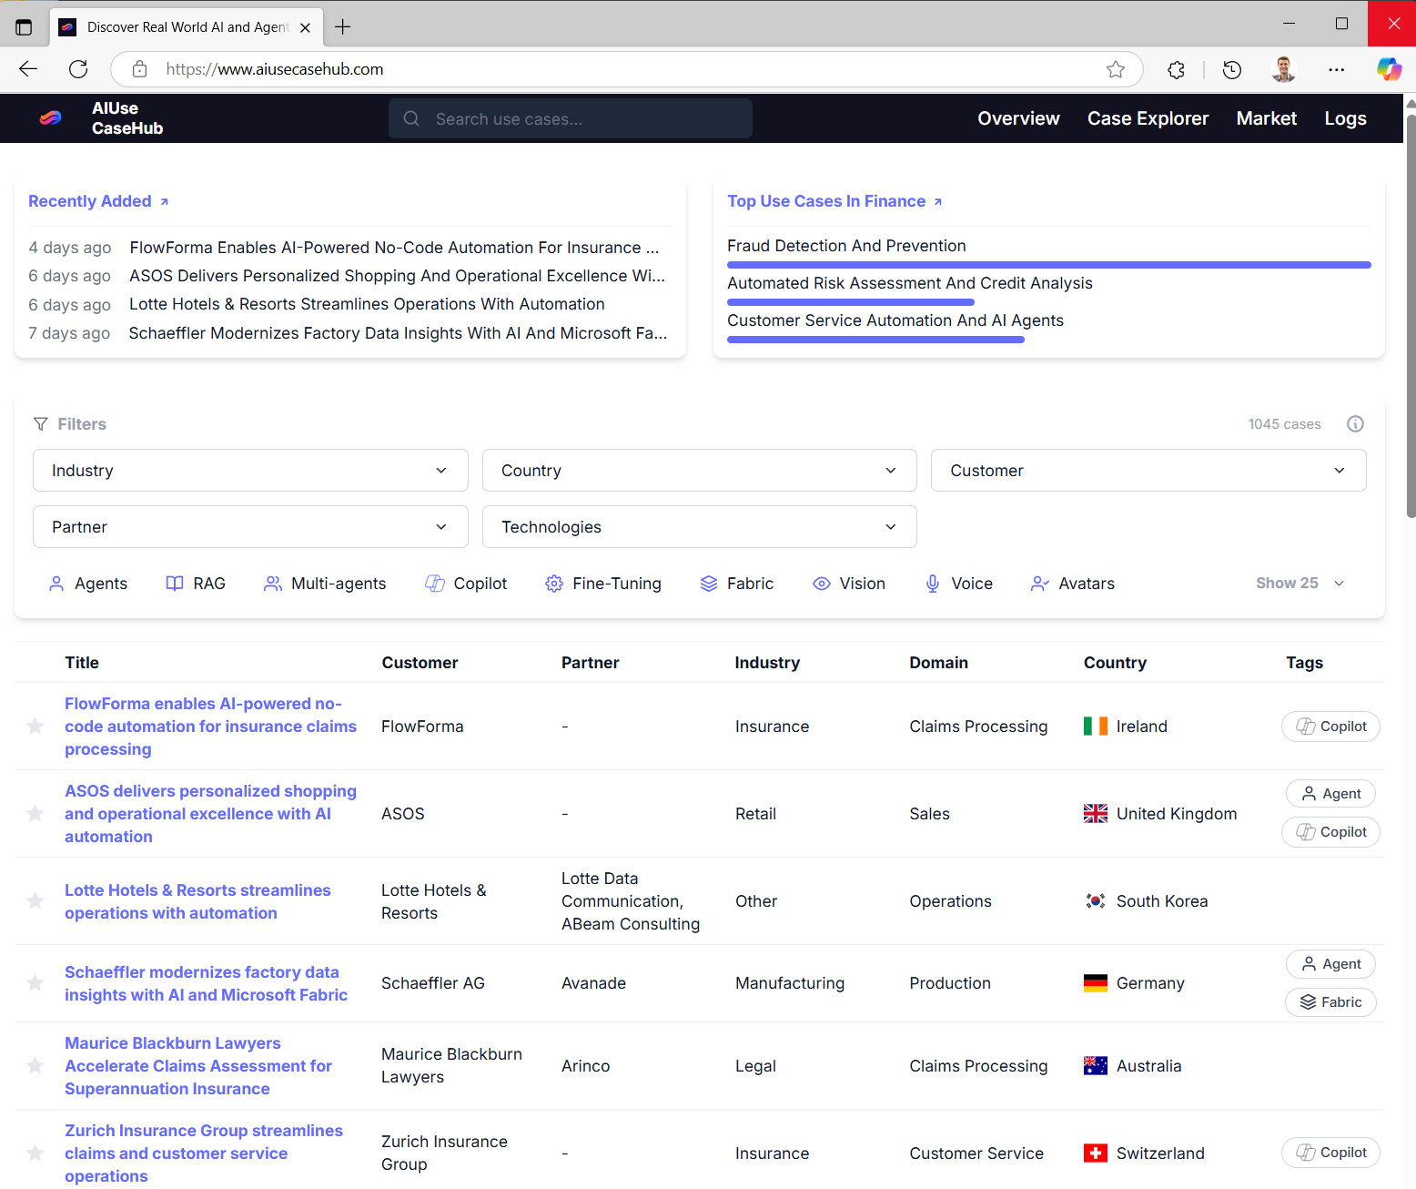Star the ASOS case row
Viewport: 1416px width, 1189px height.
[x=35, y=814]
